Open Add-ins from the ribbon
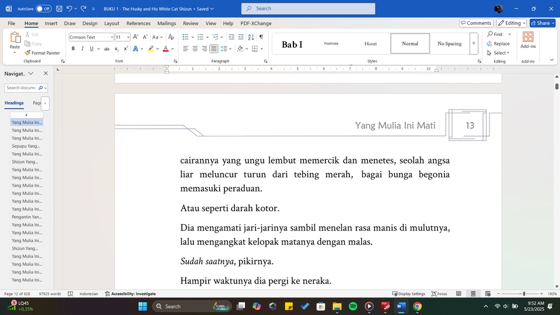Image resolution: width=560 pixels, height=315 pixels. [x=528, y=40]
